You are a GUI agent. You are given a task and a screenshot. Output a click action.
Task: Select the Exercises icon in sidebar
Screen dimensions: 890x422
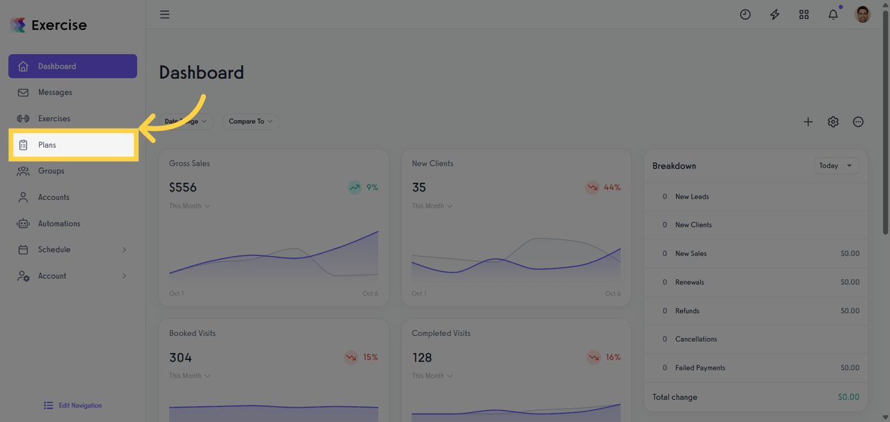point(22,118)
